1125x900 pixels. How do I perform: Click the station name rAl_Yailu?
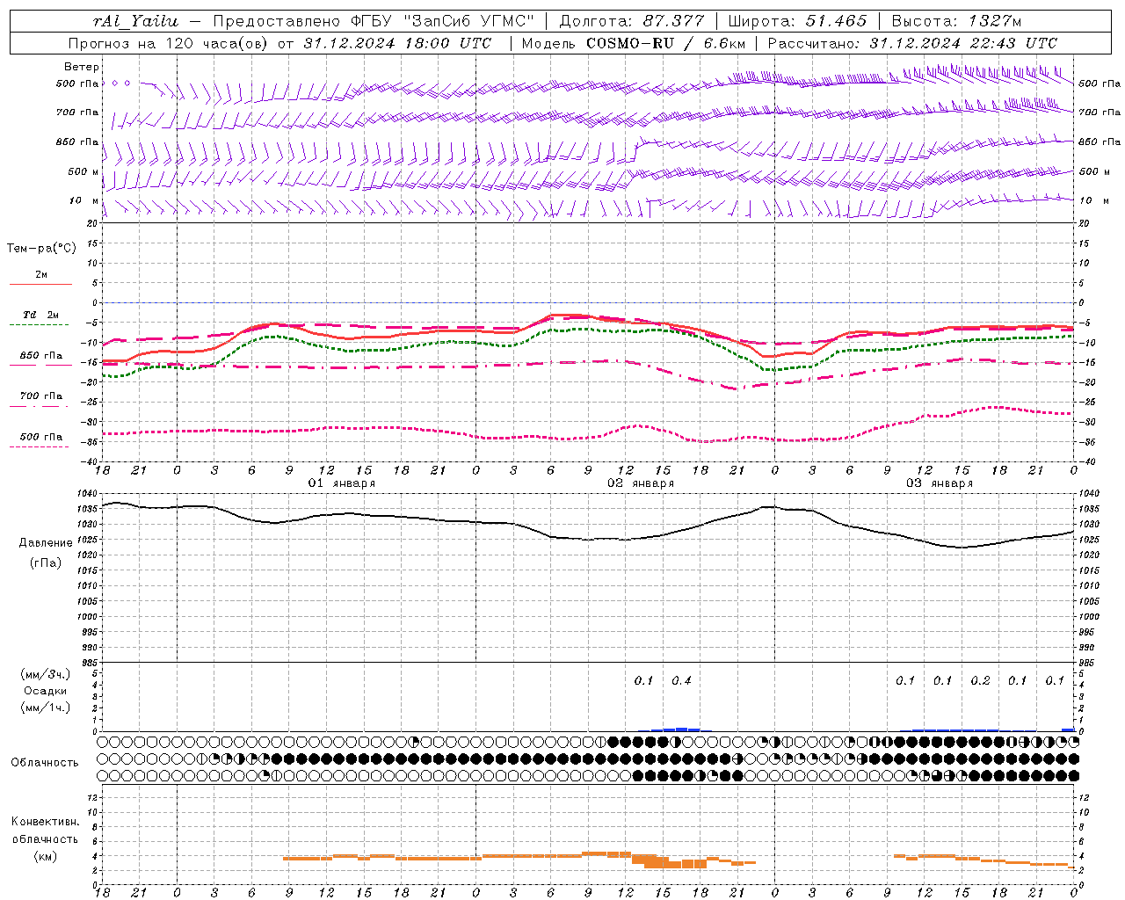coord(135,21)
